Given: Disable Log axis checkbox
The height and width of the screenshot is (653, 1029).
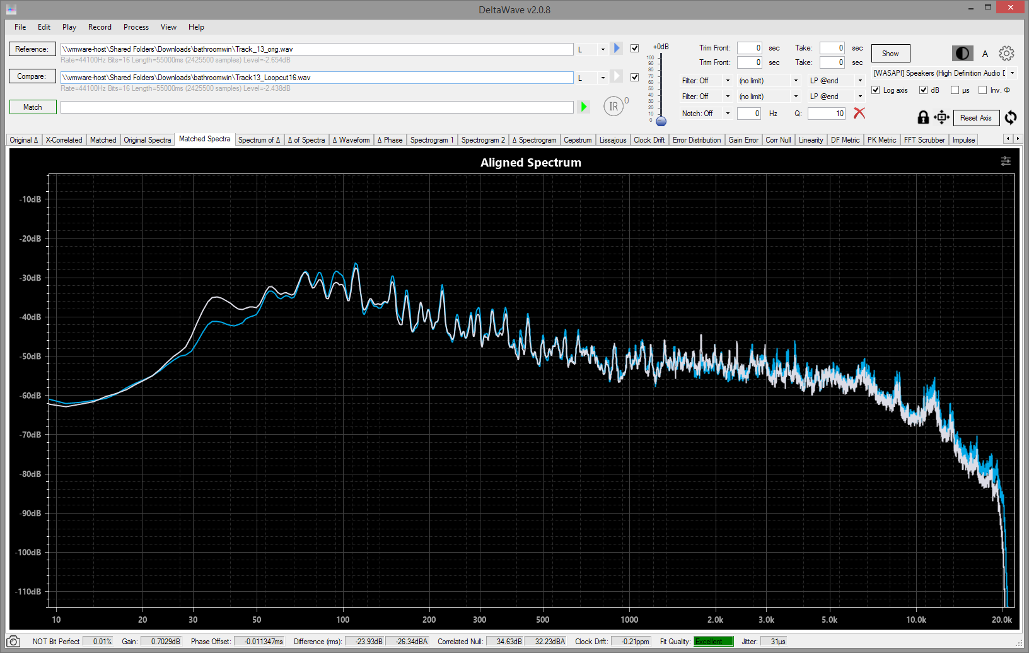Looking at the screenshot, I should pos(875,90).
